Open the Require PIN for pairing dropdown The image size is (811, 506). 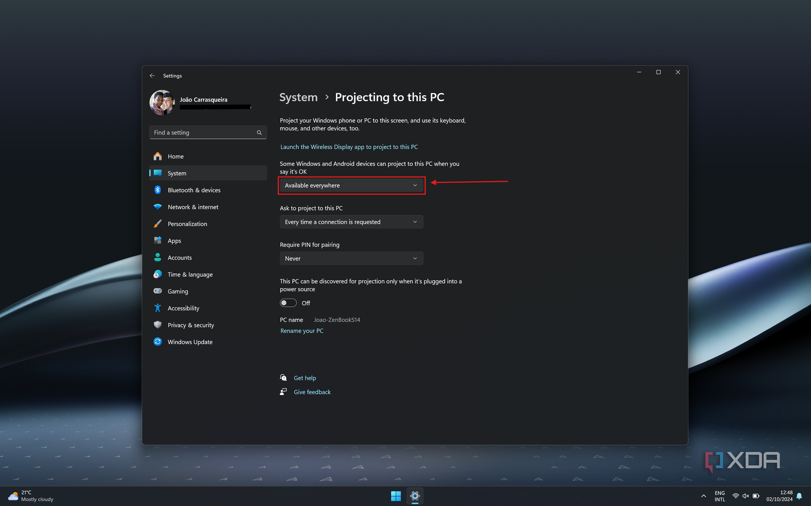click(351, 258)
